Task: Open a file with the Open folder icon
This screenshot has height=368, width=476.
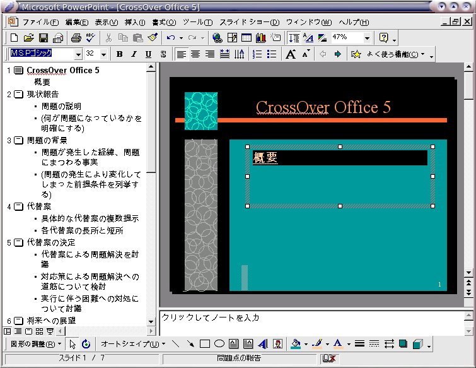Action: (28, 38)
